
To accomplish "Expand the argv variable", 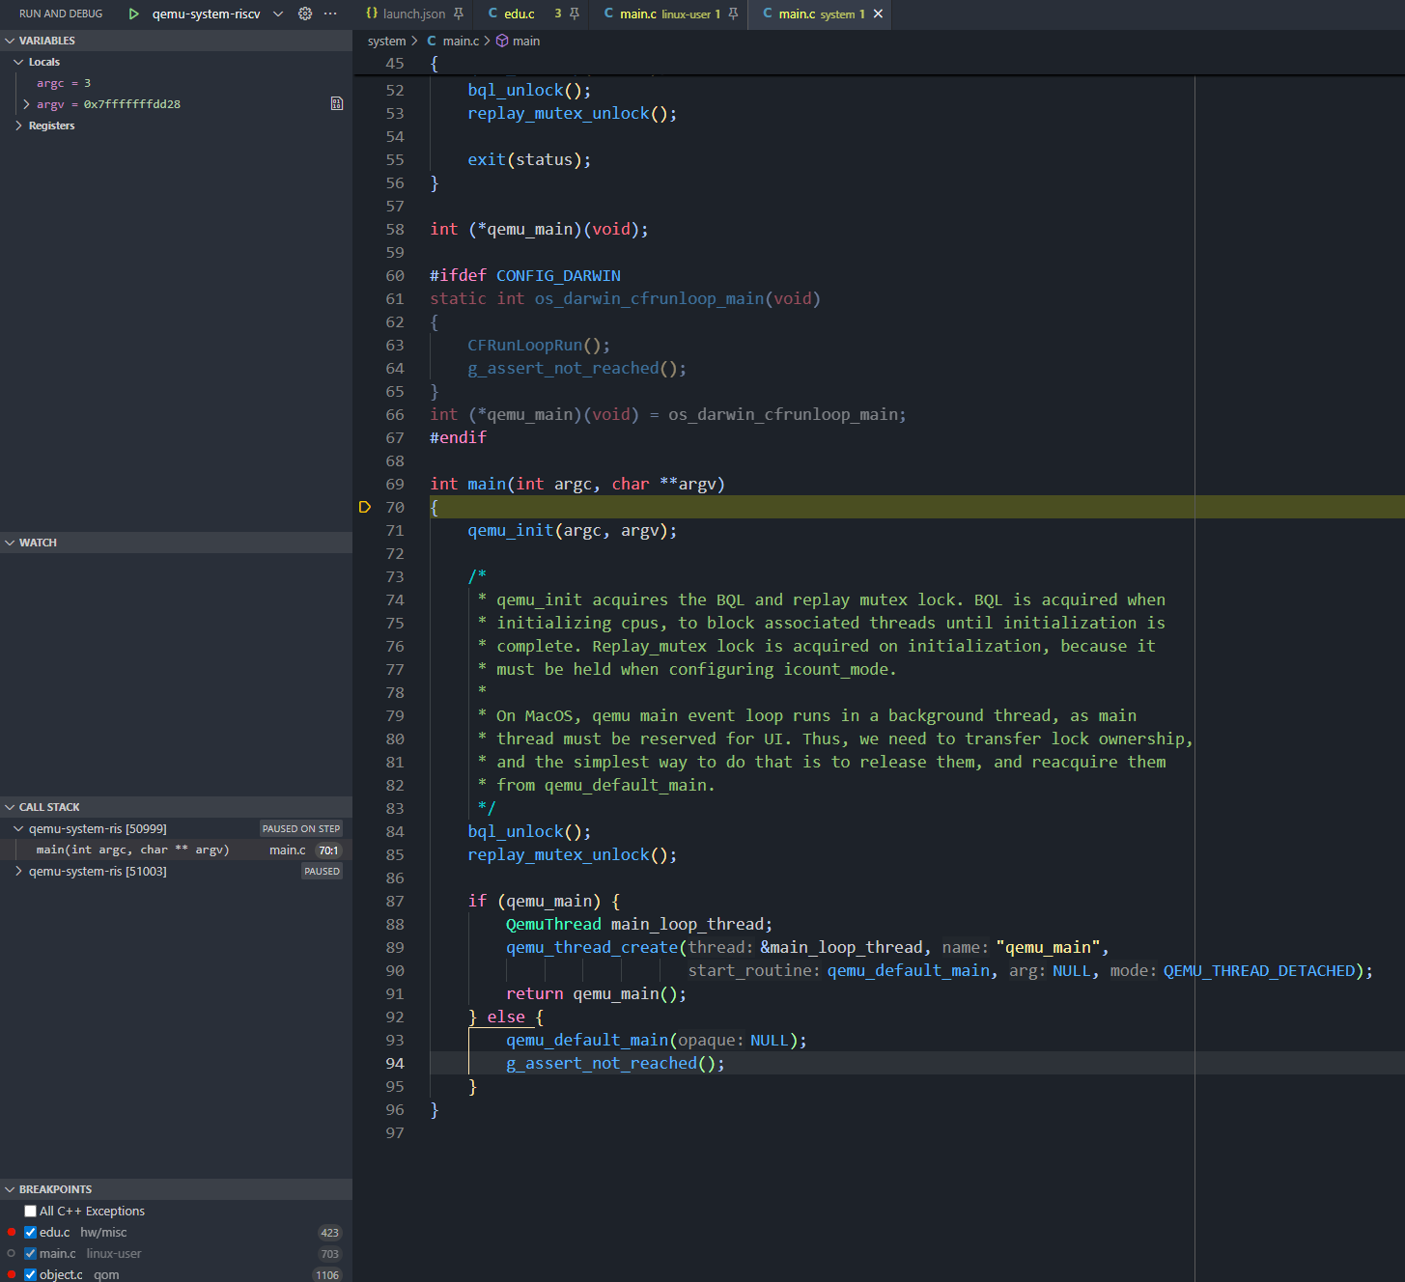I will click(26, 103).
